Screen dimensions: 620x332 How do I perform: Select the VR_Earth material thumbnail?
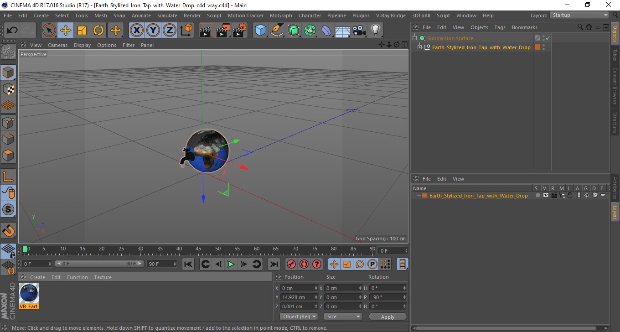click(29, 296)
